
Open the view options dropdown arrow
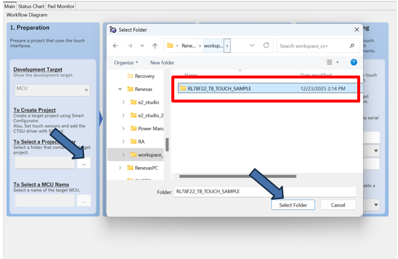click(338, 62)
